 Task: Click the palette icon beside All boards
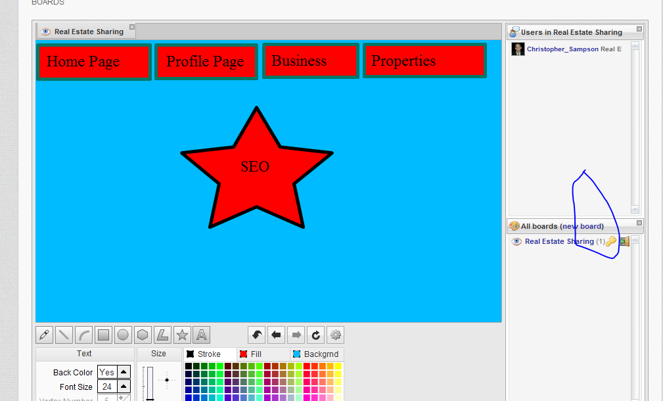coord(514,226)
